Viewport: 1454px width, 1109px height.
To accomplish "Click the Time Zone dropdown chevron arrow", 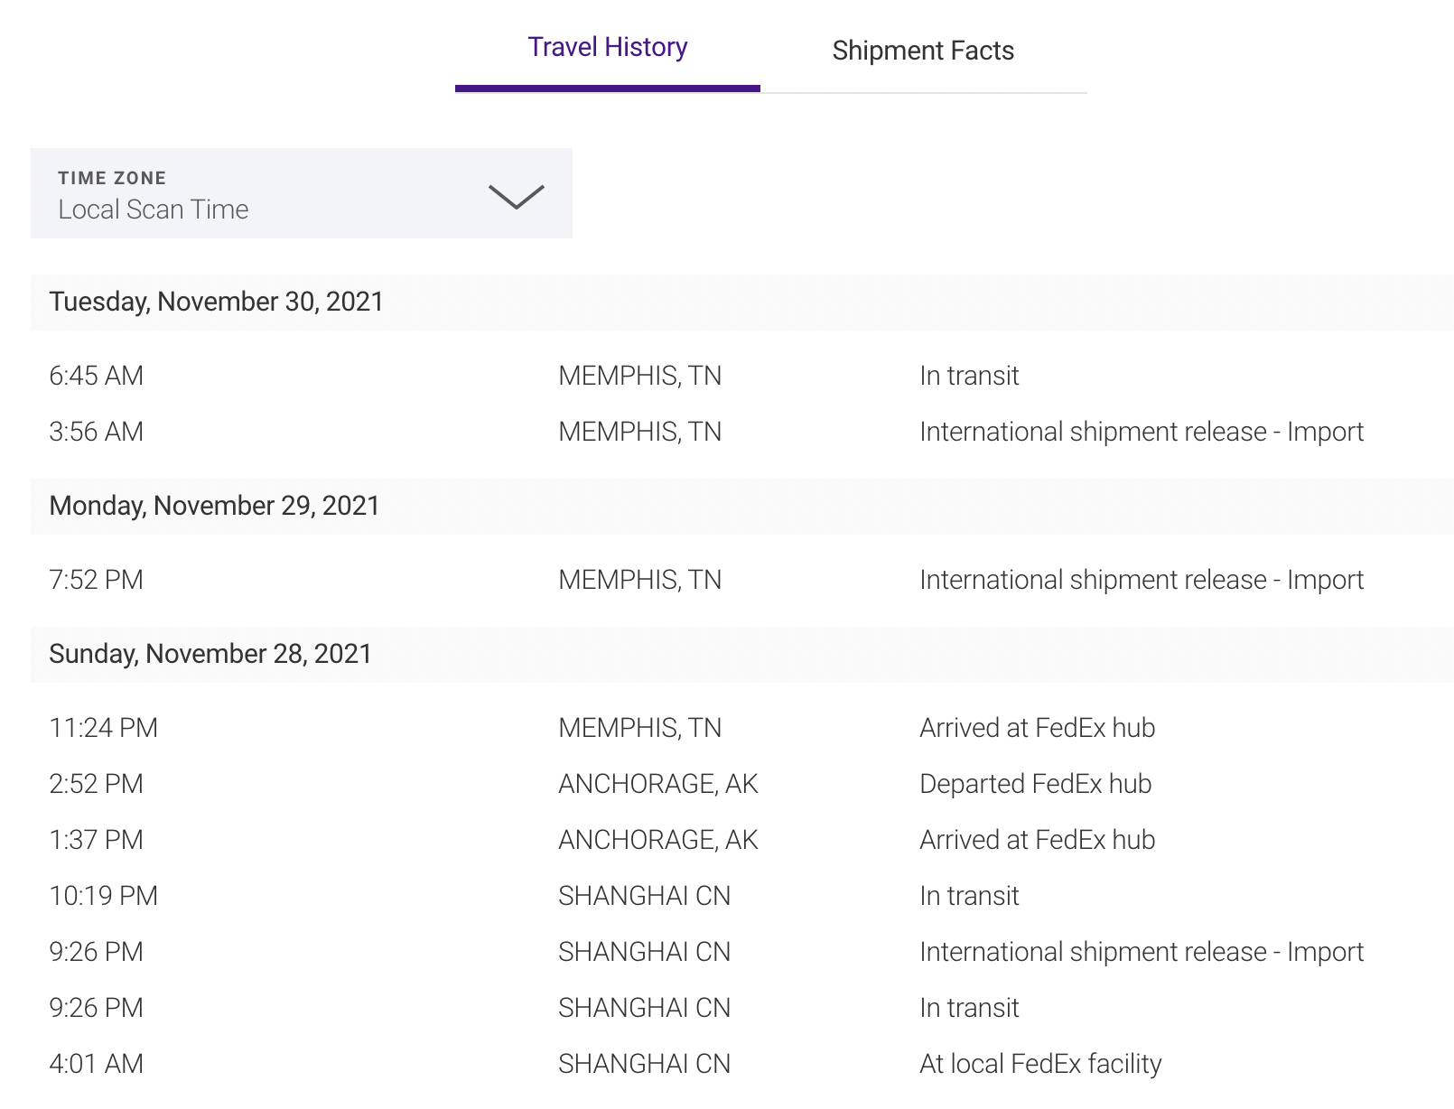I will [x=516, y=196].
